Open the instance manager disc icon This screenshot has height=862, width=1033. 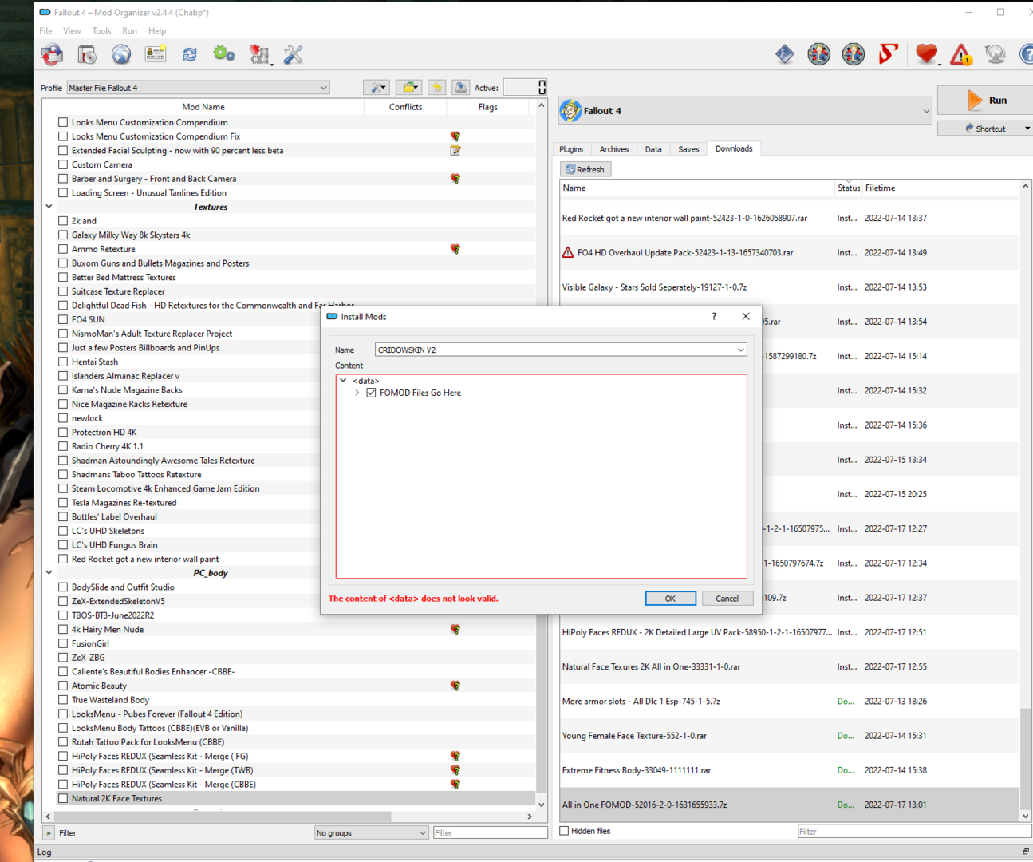pos(87,54)
